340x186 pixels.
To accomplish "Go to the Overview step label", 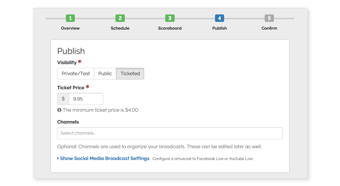I will coord(70,28).
